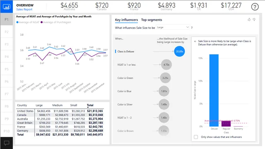This screenshot has width=265, height=149.
Task: Go to page P2
Action: point(7,32)
